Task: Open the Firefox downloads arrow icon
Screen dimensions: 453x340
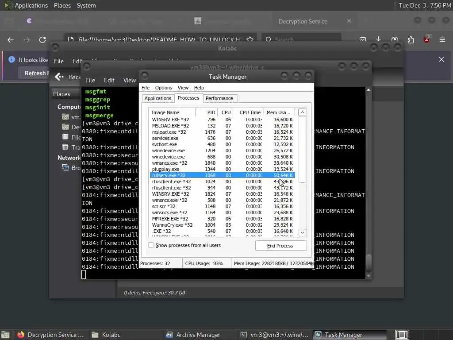Action: click(x=379, y=39)
